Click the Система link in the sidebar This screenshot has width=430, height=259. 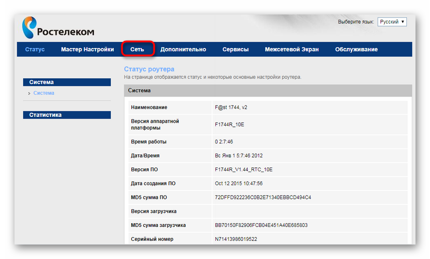(x=44, y=93)
